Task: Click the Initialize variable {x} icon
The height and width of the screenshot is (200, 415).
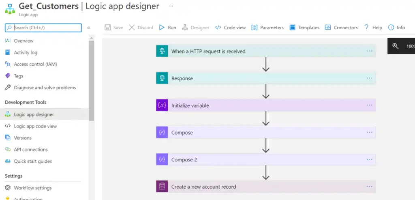Action: tap(162, 105)
